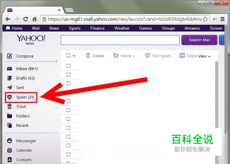Open the Inbox (99+) folder label
This screenshot has width=230, height=164.
click(27, 69)
